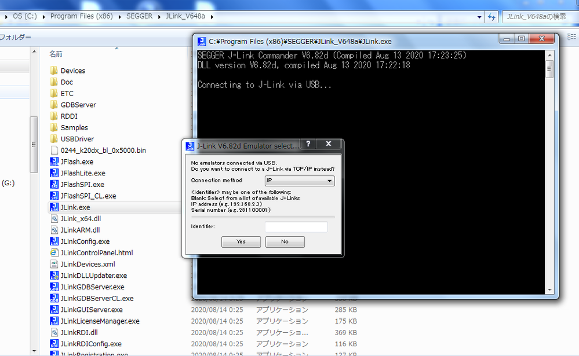Select the JLinkGDBServer.exe icon
The height and width of the screenshot is (356, 579).
pos(54,287)
